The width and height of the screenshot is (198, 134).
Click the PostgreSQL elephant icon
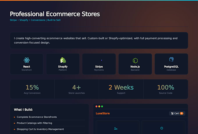171,59
